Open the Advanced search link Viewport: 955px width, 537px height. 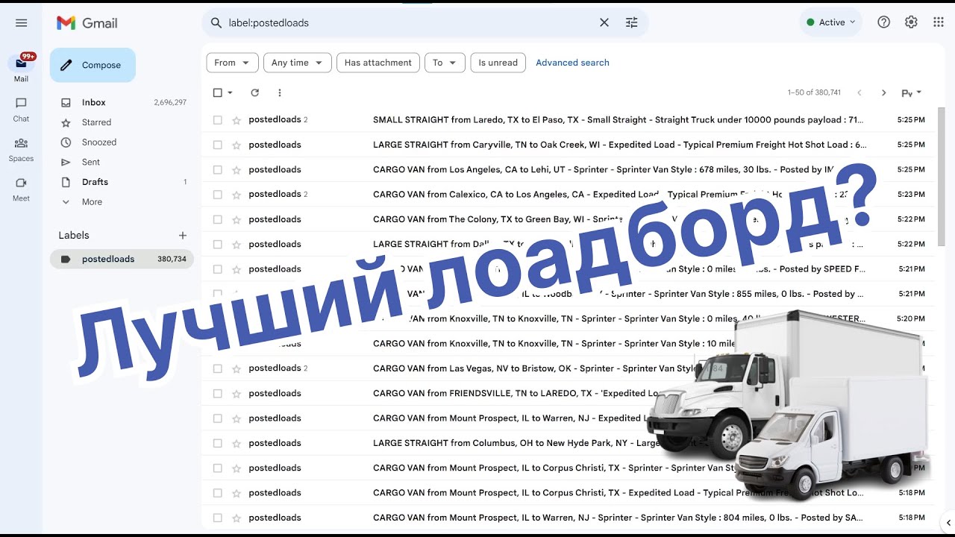(x=572, y=63)
